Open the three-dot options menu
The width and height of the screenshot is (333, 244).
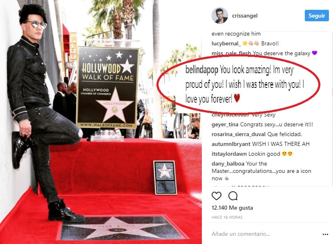[x=325, y=234]
